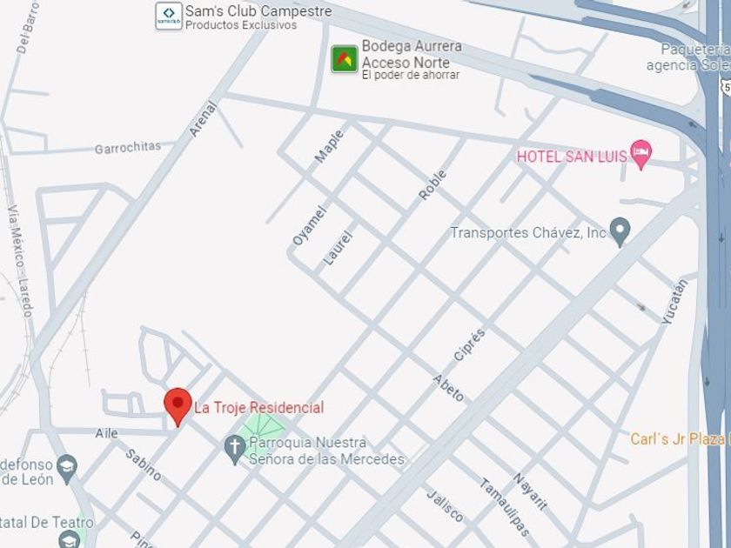The image size is (731, 548).
Task: Select the Transportes Chávez gray location pin
Action: [620, 231]
